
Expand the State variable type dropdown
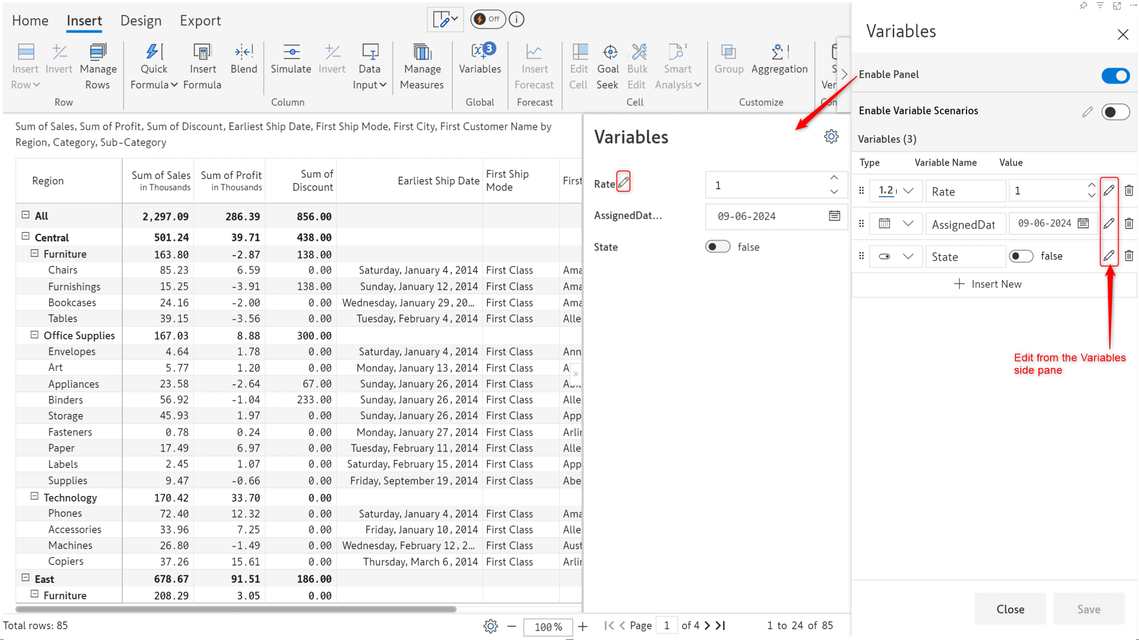pos(908,256)
